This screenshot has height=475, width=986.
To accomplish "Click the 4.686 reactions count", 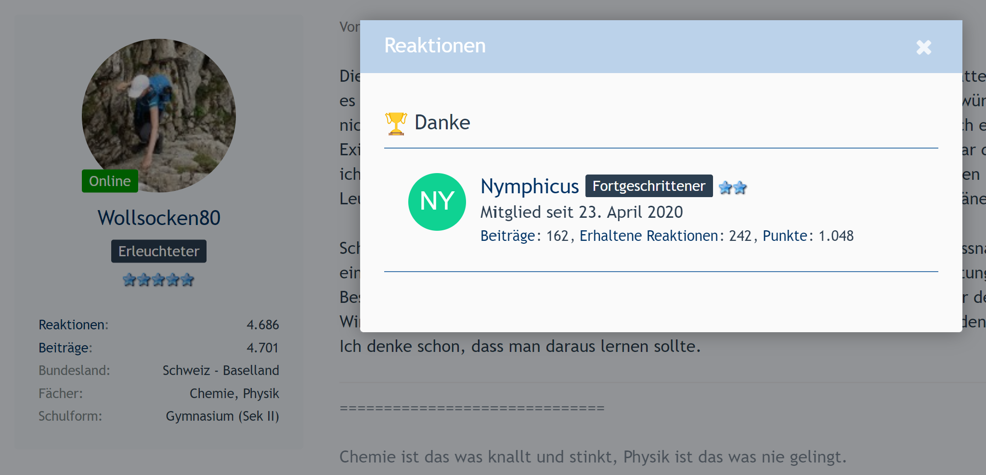I will pyautogui.click(x=262, y=325).
